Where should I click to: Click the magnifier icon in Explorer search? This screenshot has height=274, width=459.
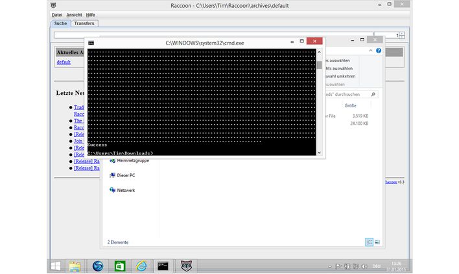pos(373,94)
